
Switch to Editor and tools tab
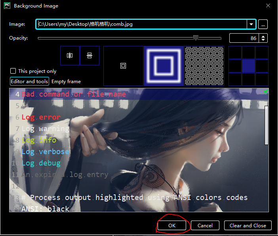click(x=29, y=82)
